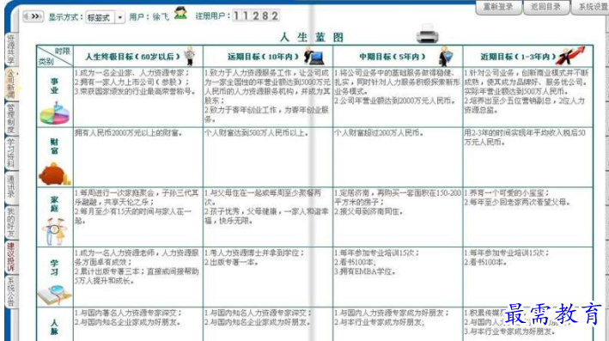Screen dimensions: 609x341
Task: Open the 资源共享 side tab
Action: (x=11, y=49)
